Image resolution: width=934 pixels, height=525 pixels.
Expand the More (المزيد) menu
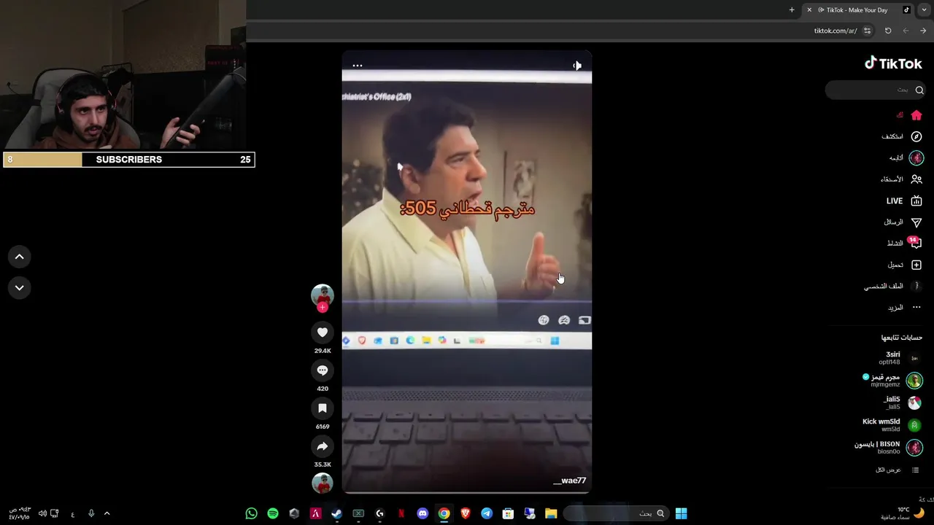904,308
